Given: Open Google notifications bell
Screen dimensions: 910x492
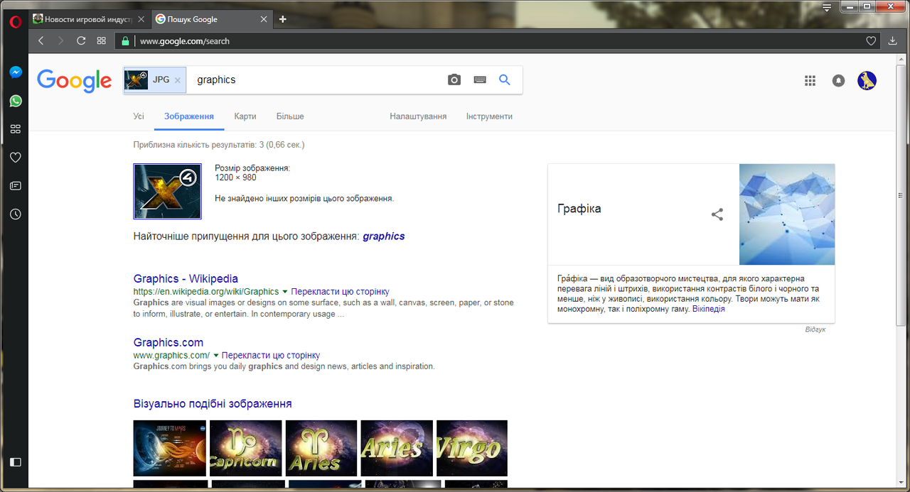Looking at the screenshot, I should 839,81.
